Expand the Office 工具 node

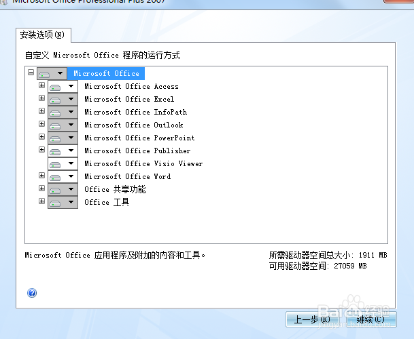[41, 201]
